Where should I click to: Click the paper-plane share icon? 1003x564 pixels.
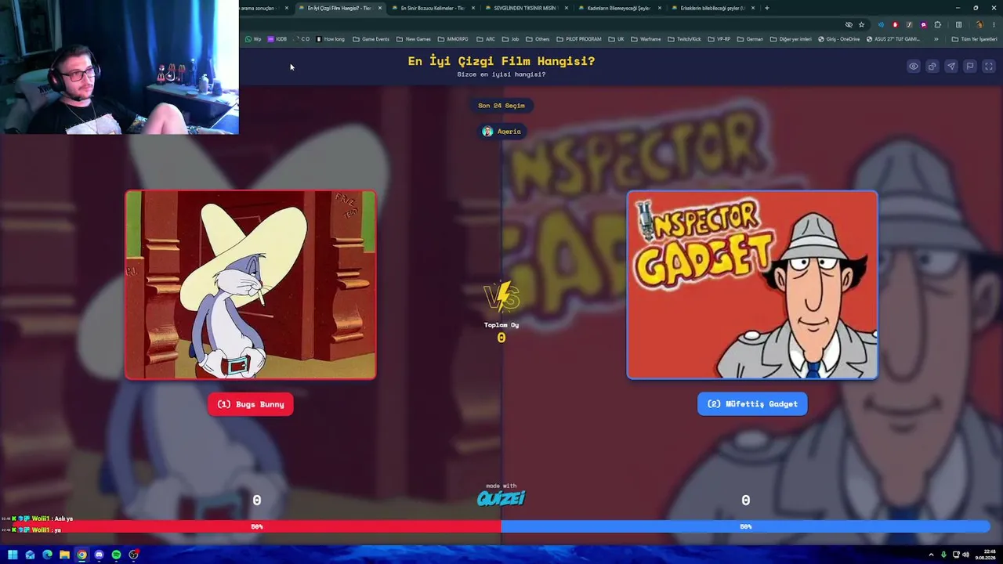951,67
